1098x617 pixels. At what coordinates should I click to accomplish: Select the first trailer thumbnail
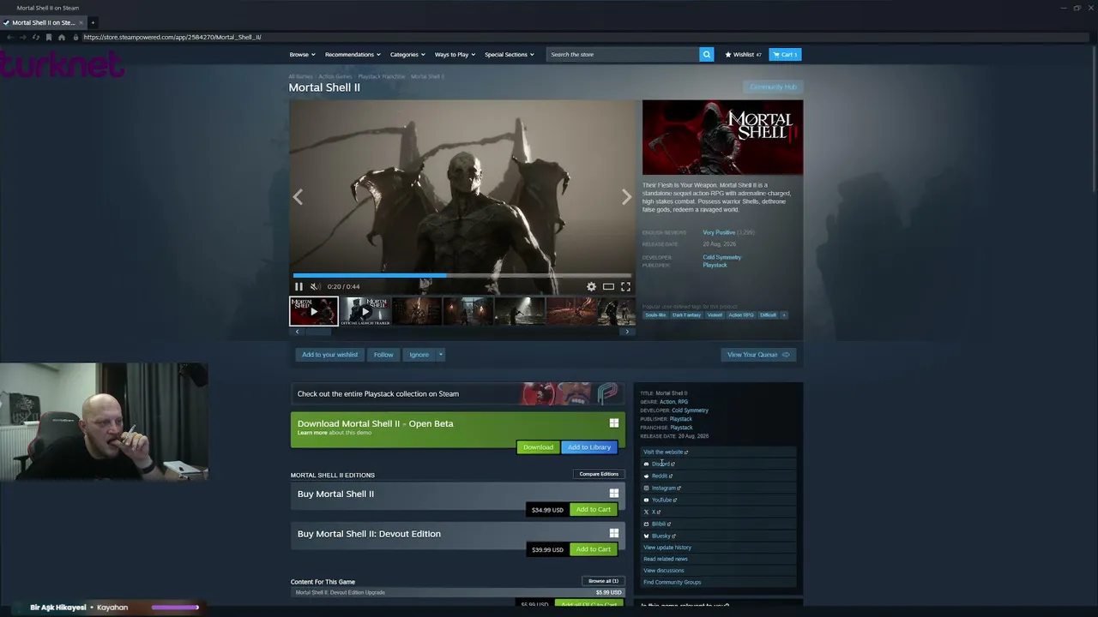coord(314,311)
